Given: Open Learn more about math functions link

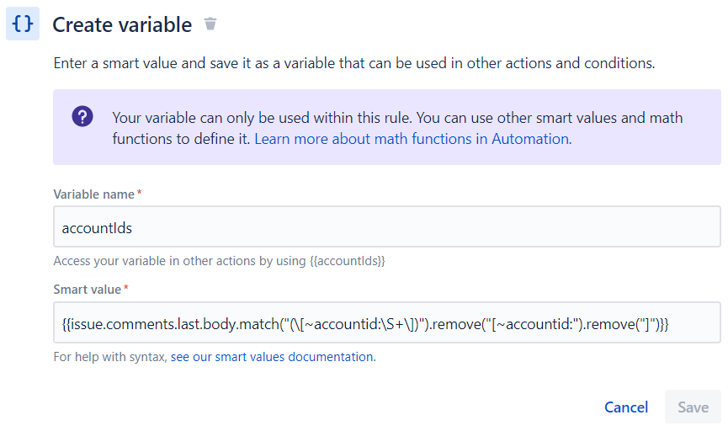Looking at the screenshot, I should pos(412,139).
